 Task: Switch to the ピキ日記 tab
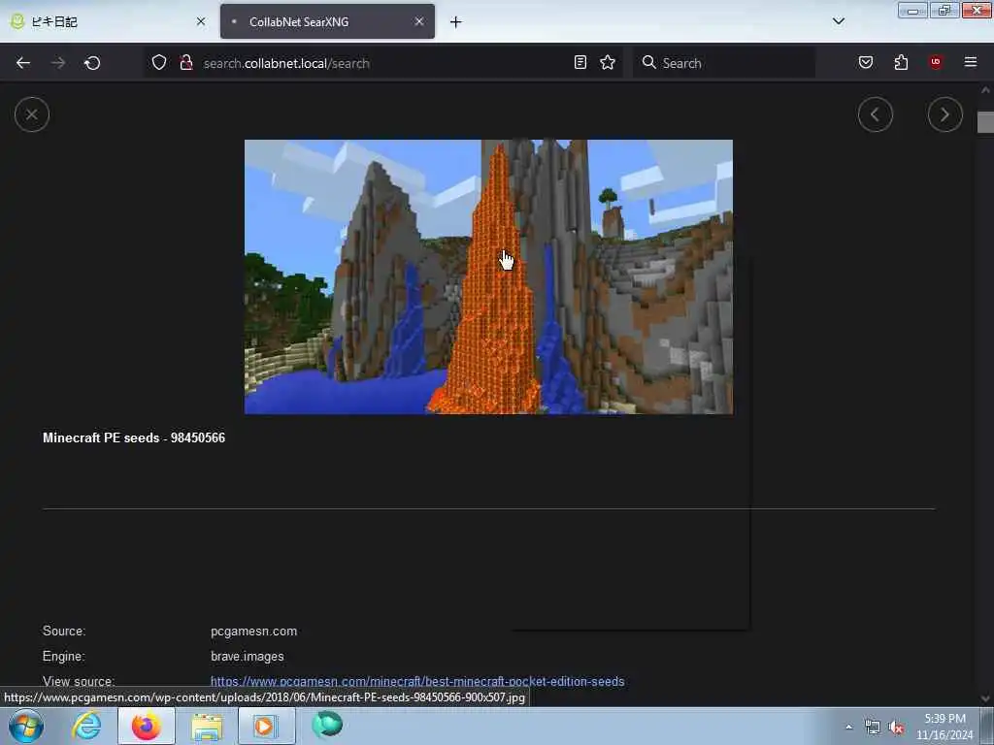point(108,21)
